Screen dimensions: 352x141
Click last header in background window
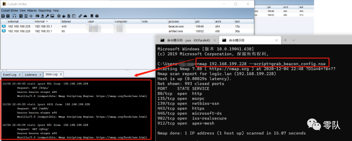306,7
